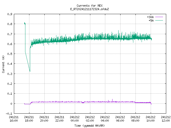Image resolution: width=171 pixels, height=128 pixels.
Task: Click the 241212 10:00 x-axis tick label
Action: 151,119
